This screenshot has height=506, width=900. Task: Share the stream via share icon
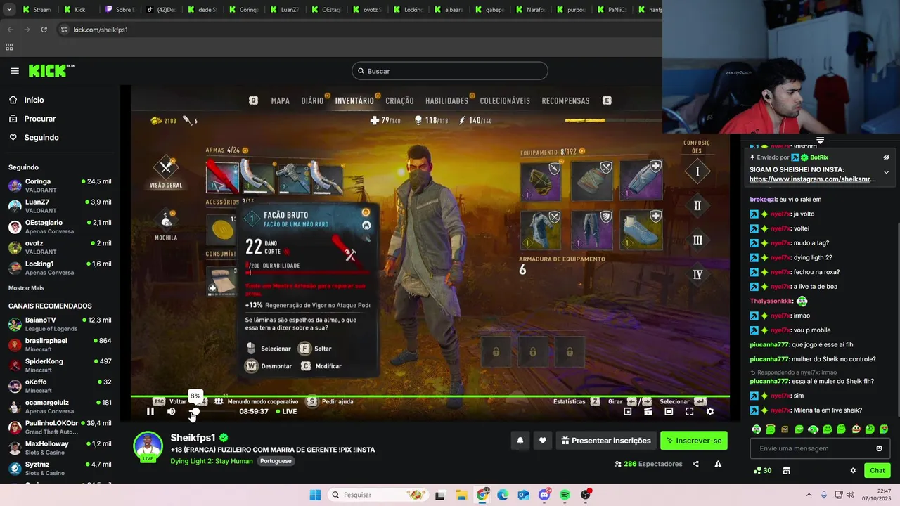click(695, 464)
